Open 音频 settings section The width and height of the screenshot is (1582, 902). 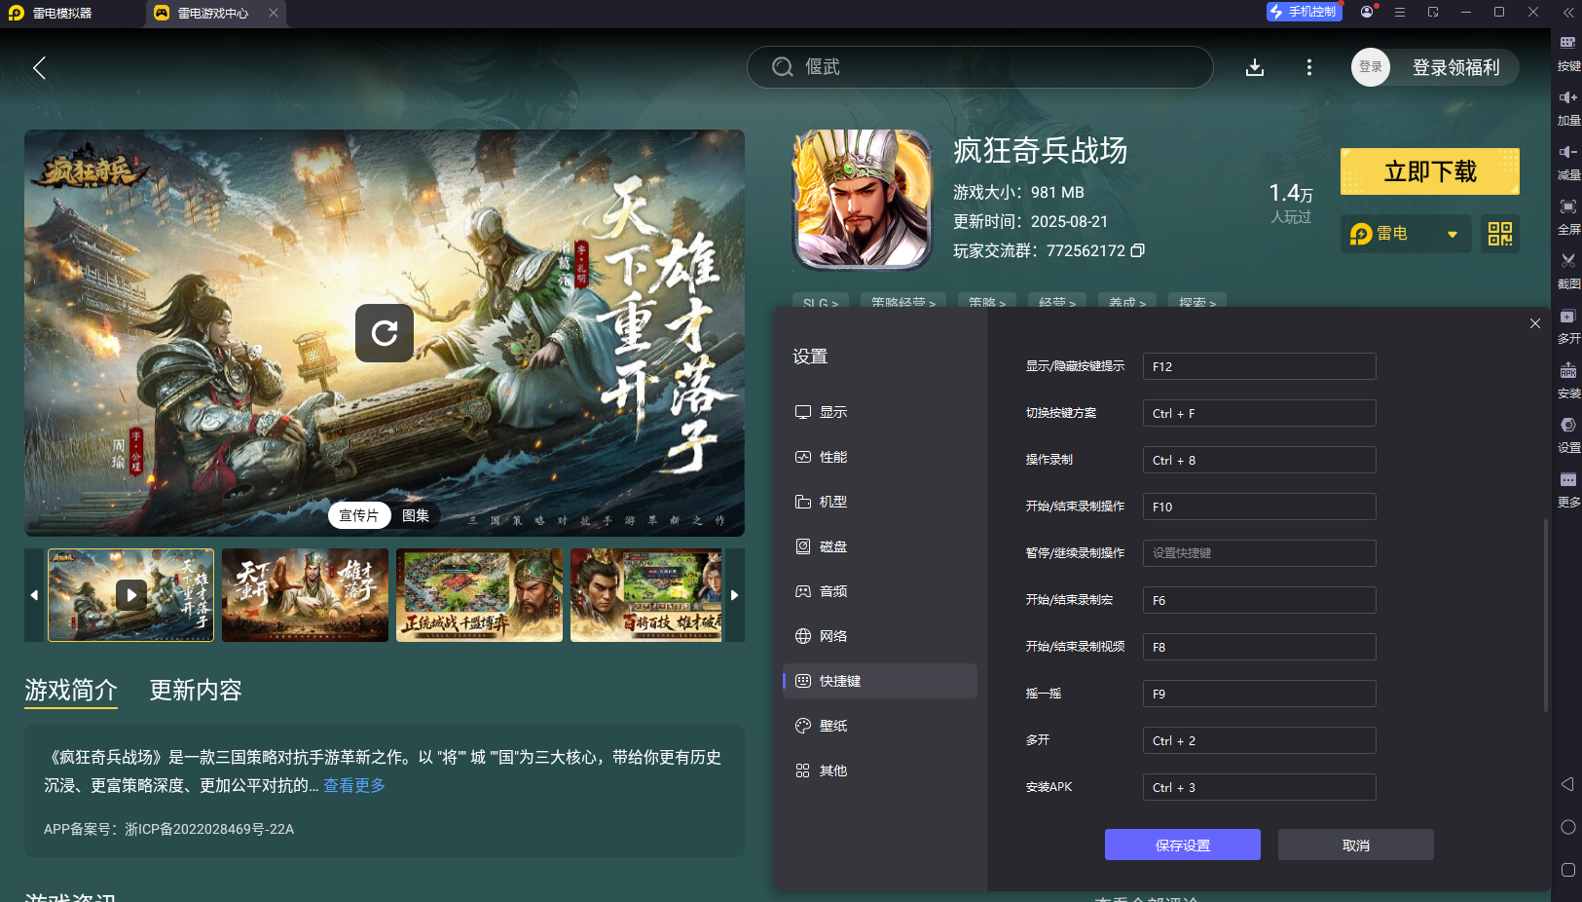[880, 591]
